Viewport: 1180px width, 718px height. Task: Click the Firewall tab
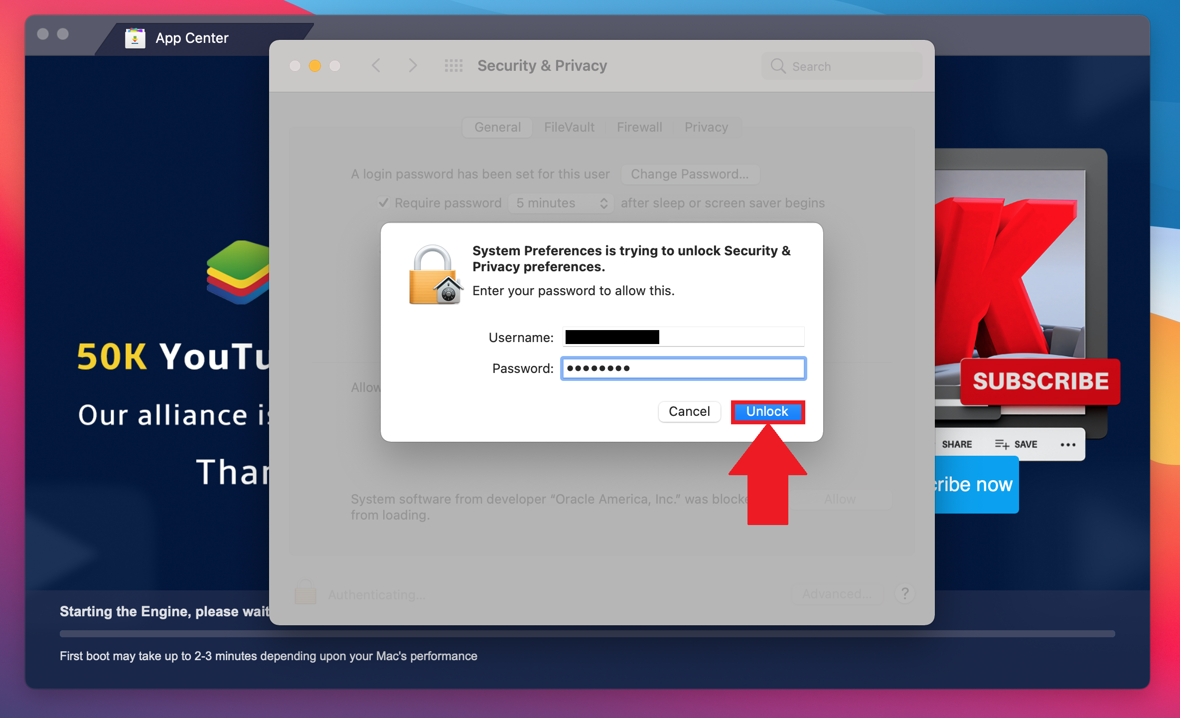(x=637, y=128)
